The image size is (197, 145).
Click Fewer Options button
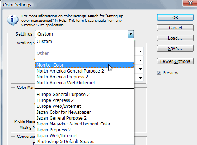point(175,61)
